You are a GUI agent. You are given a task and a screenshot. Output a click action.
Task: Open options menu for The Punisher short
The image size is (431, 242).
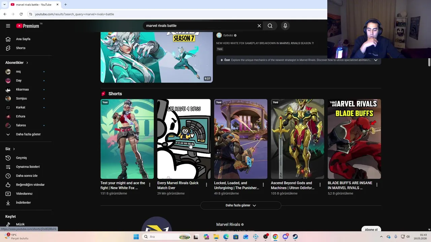[263, 185]
